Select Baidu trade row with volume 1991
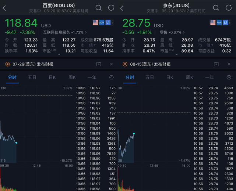The width and height of the screenshot is (236, 191). pos(96,118)
